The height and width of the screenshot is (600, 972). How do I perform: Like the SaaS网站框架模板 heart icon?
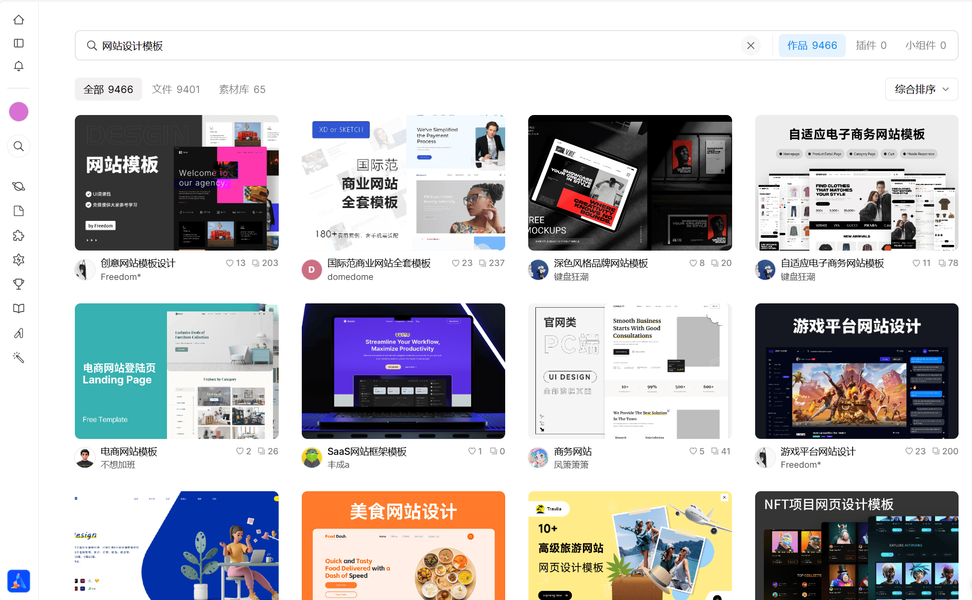coord(472,451)
